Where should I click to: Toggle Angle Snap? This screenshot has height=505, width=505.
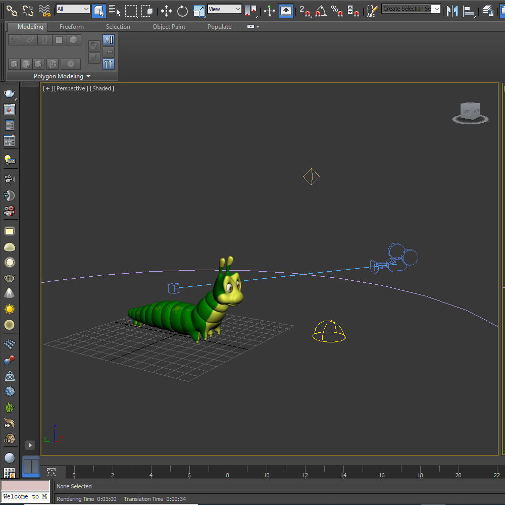[x=321, y=11]
